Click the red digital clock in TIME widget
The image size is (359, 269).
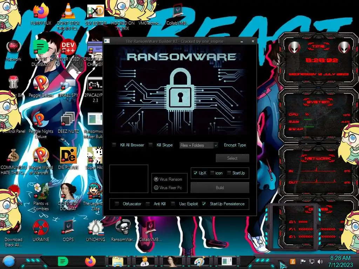coord(322,60)
